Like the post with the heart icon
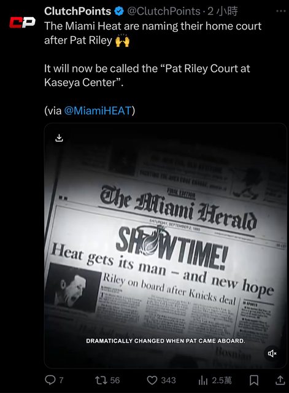Image resolution: width=289 pixels, height=393 pixels. tap(152, 380)
